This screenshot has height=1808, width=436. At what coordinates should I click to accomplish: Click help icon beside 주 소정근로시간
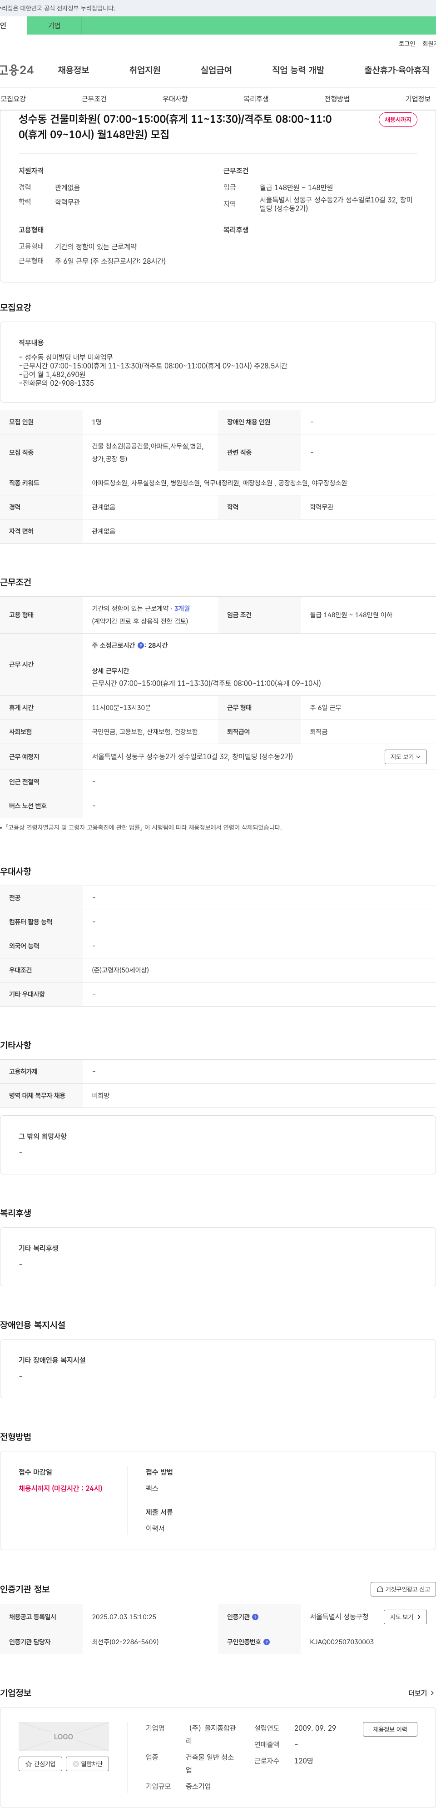coord(141,646)
